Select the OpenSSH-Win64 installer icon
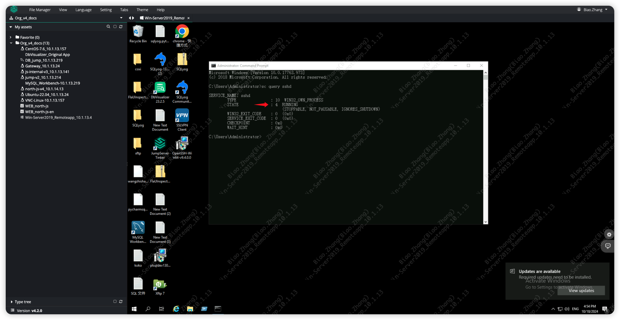The height and width of the screenshot is (320, 620). click(182, 148)
